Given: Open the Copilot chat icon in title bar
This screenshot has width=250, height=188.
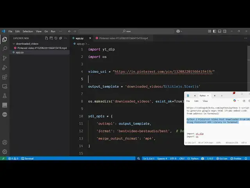Looking at the screenshot, I should point(178,31).
